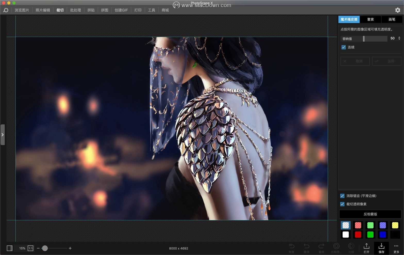Viewport: 404px width, 255px height.
Task: Select the solid blue background swatch
Action: click(383, 235)
